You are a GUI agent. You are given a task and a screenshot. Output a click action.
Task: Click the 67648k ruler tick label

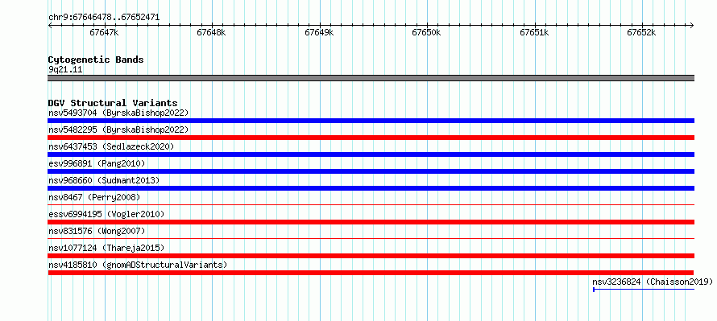(x=211, y=32)
